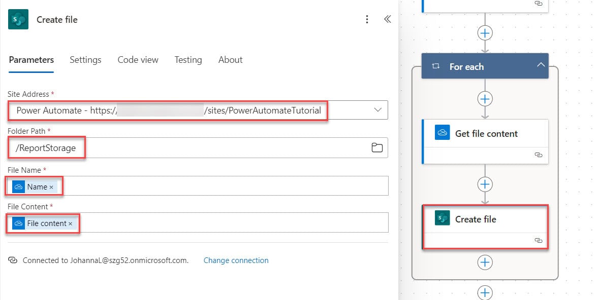The image size is (598, 300).
Task: Click the Change connection link
Action: tap(236, 260)
